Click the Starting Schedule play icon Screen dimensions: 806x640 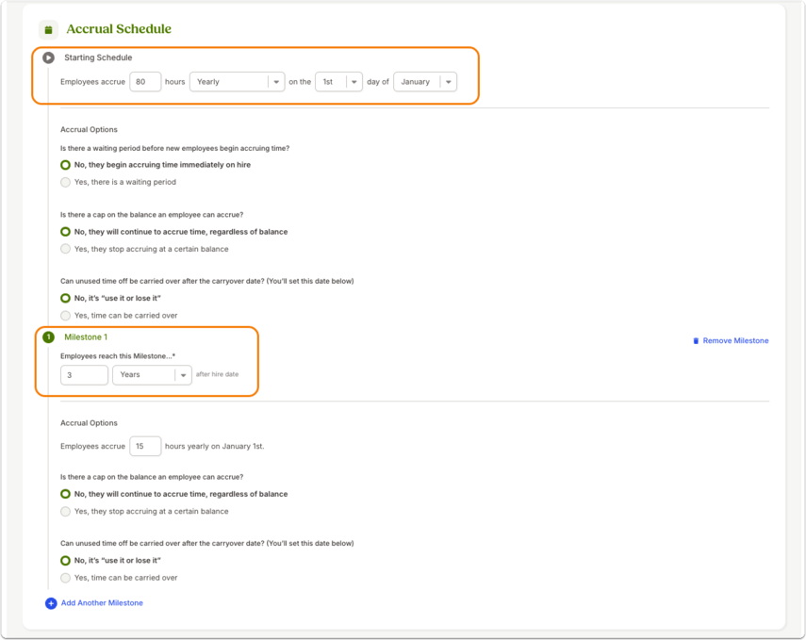pos(48,57)
